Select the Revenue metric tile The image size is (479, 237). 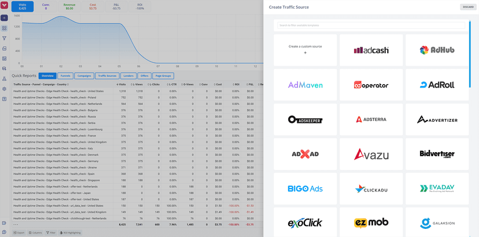coord(69,6)
